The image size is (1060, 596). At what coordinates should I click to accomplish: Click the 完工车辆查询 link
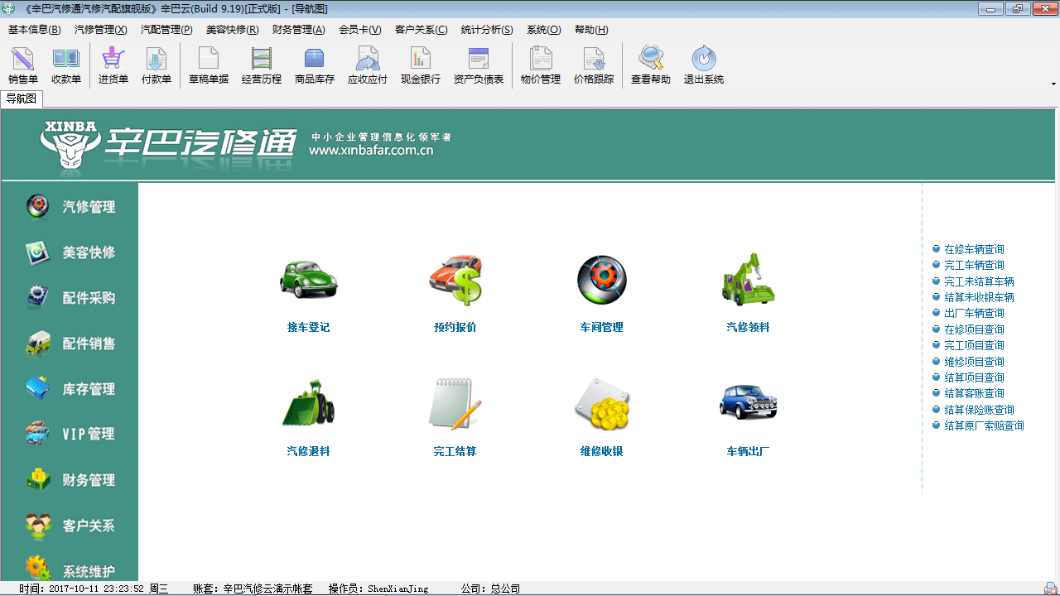click(974, 265)
